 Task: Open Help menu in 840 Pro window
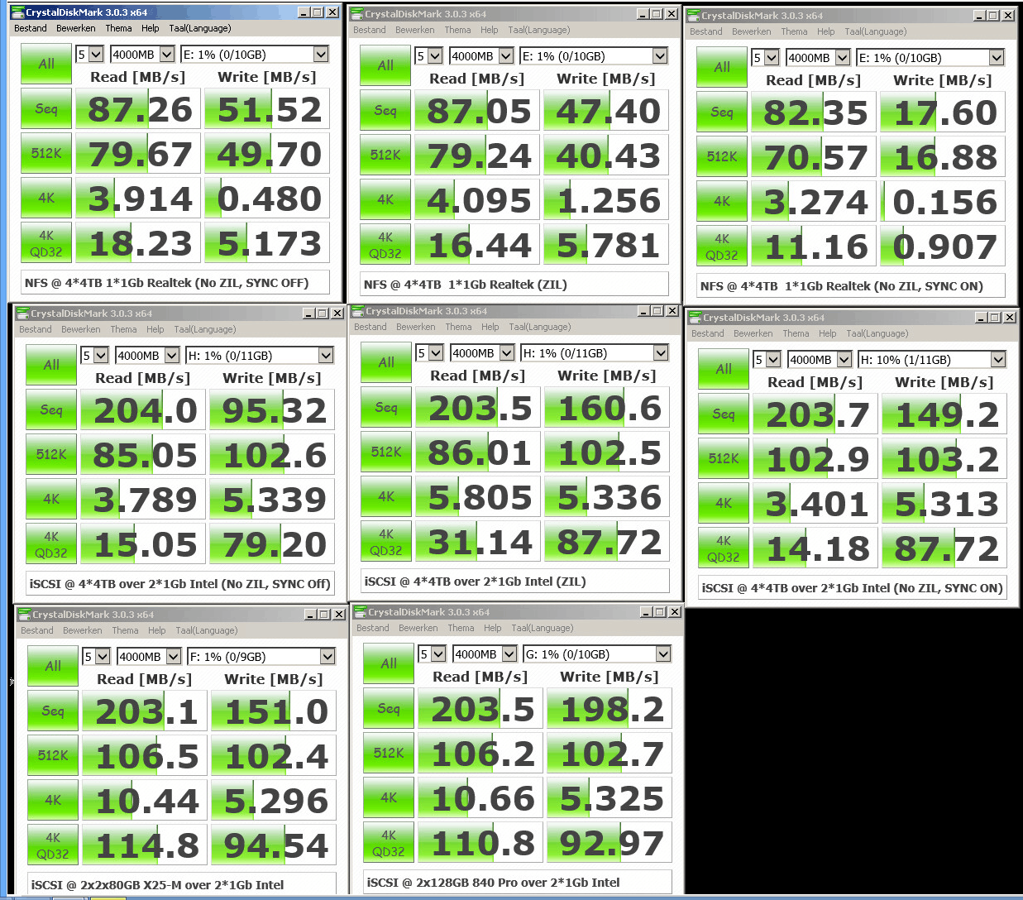493,628
